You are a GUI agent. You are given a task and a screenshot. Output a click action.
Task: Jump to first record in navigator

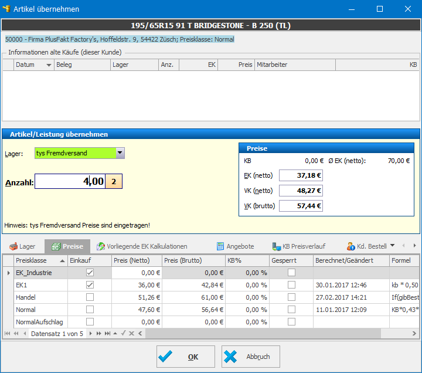coord(8,333)
